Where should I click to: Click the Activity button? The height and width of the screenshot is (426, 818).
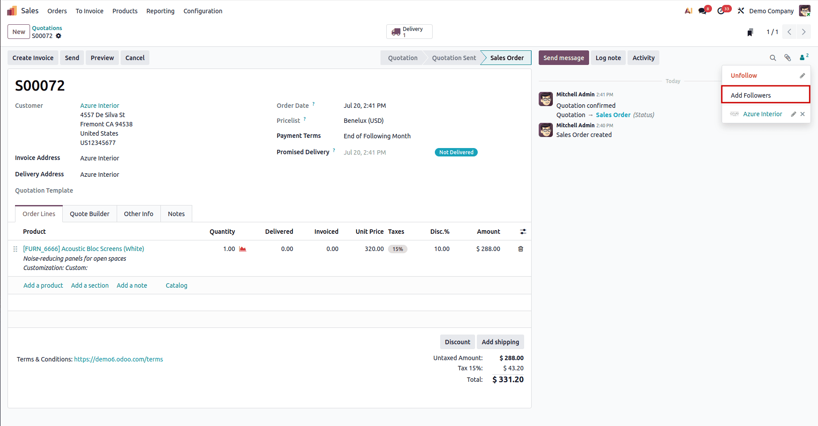pos(643,58)
